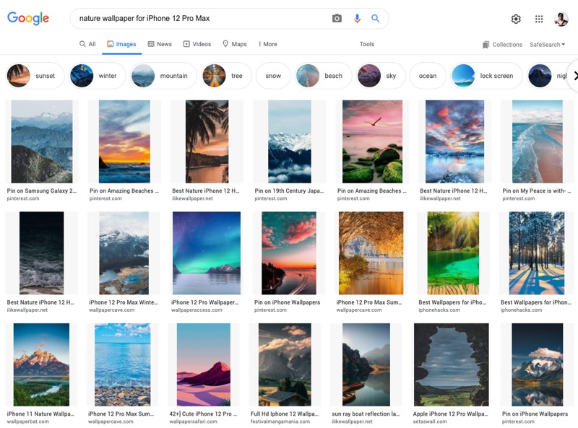Open the Videos tab
Viewport: 578px width, 428px height.
click(x=197, y=44)
